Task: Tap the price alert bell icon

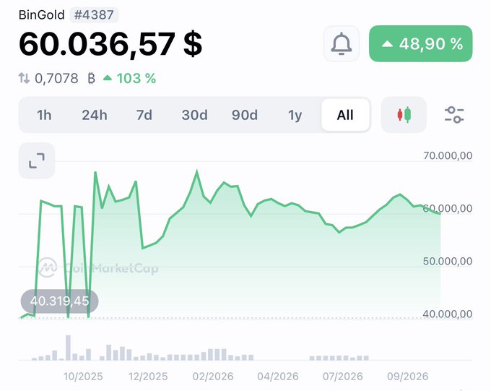Action: point(342,43)
